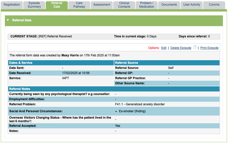
Task: Open the Assessment tab
Action: pyautogui.click(x=102, y=5)
